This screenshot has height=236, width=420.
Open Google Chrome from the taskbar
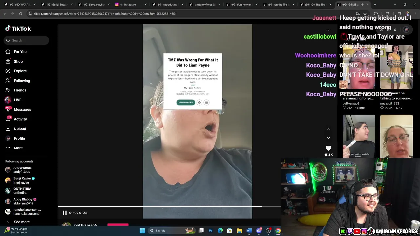pyautogui.click(x=278, y=231)
